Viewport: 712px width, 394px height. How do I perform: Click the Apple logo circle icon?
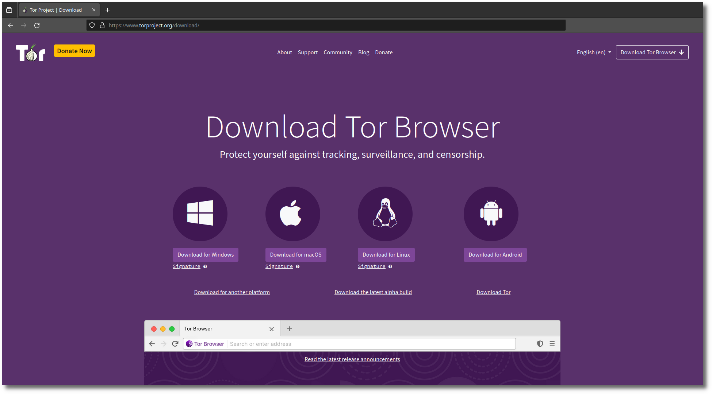pos(292,214)
